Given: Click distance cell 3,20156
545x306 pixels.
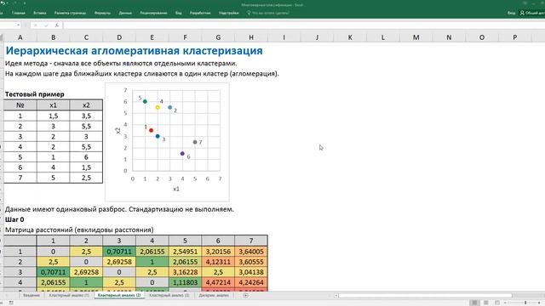Looking at the screenshot, I should point(218,252).
